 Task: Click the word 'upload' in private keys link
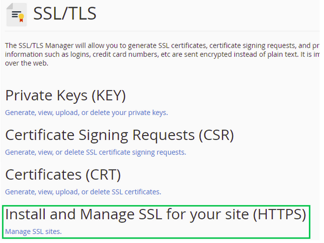pyautogui.click(x=67, y=113)
